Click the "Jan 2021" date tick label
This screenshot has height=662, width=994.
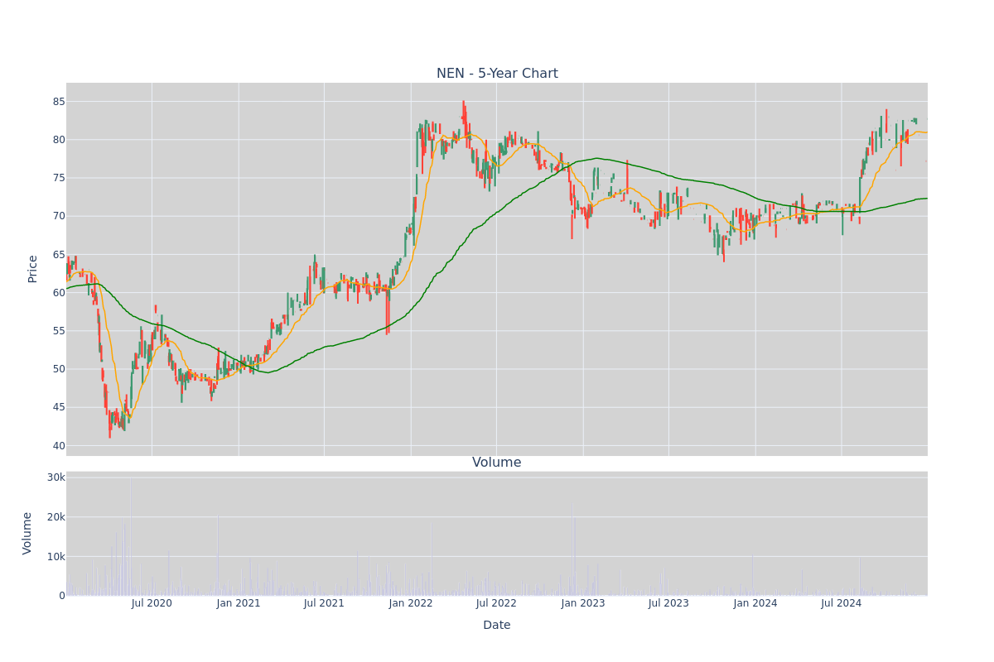click(239, 603)
